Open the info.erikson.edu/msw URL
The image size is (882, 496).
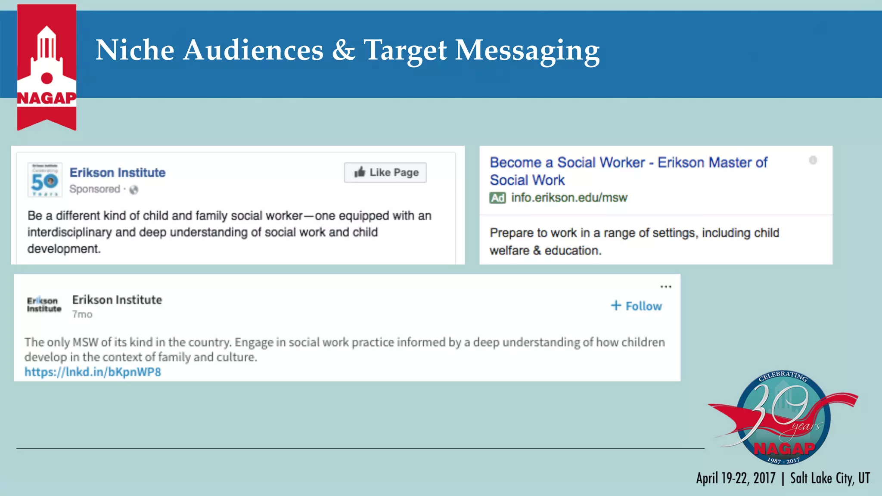(x=569, y=198)
